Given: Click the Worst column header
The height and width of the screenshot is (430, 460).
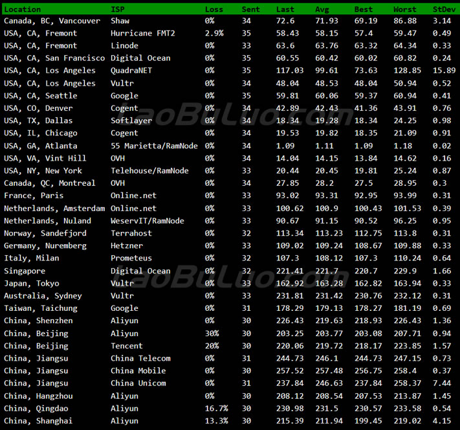Looking at the screenshot, I should pos(405,10).
